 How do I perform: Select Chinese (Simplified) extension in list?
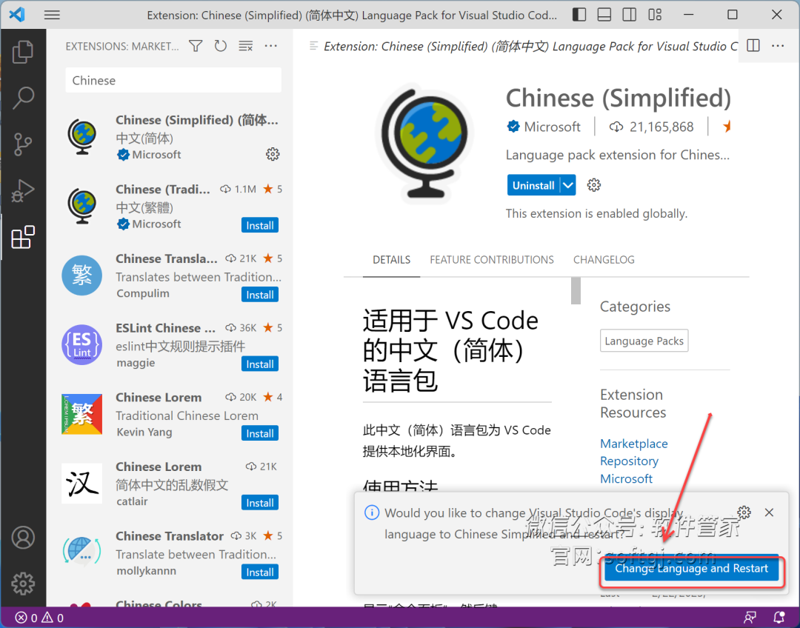pos(171,137)
